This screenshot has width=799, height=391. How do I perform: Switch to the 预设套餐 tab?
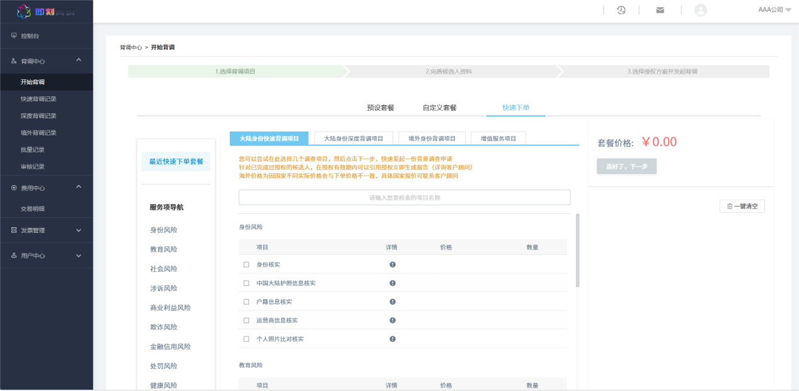(x=381, y=108)
